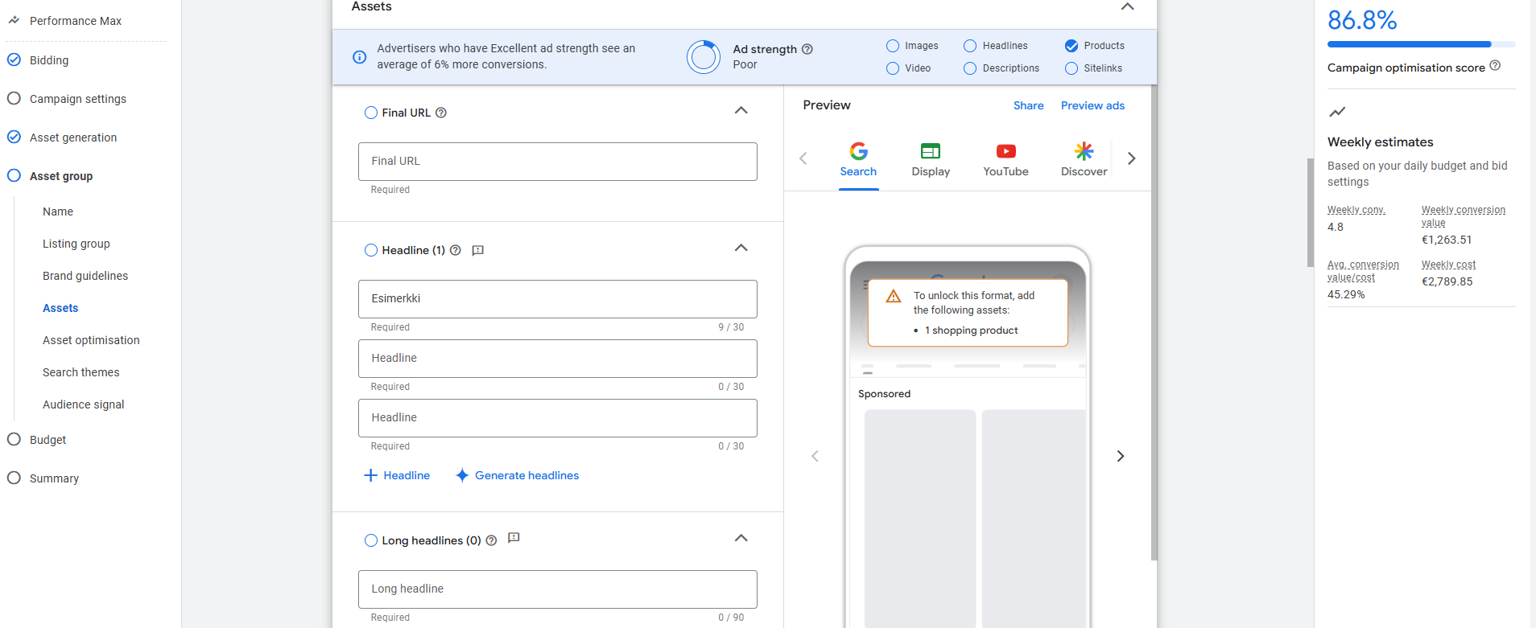Click the Long headlines help icon
The width and height of the screenshot is (1536, 628).
click(491, 540)
